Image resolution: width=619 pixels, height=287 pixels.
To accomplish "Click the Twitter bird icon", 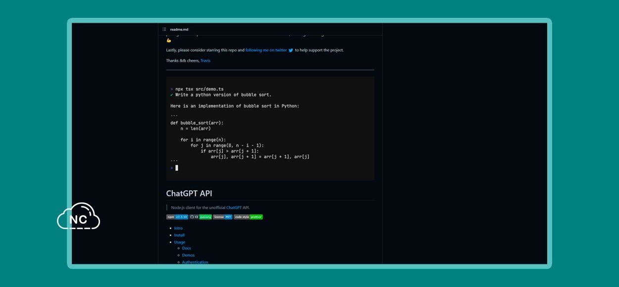I will tap(291, 50).
